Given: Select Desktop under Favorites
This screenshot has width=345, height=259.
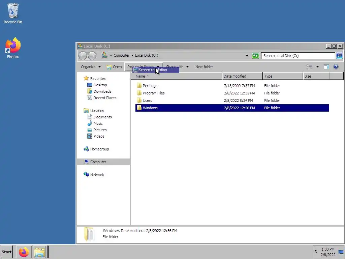Looking at the screenshot, I should pyautogui.click(x=100, y=85).
